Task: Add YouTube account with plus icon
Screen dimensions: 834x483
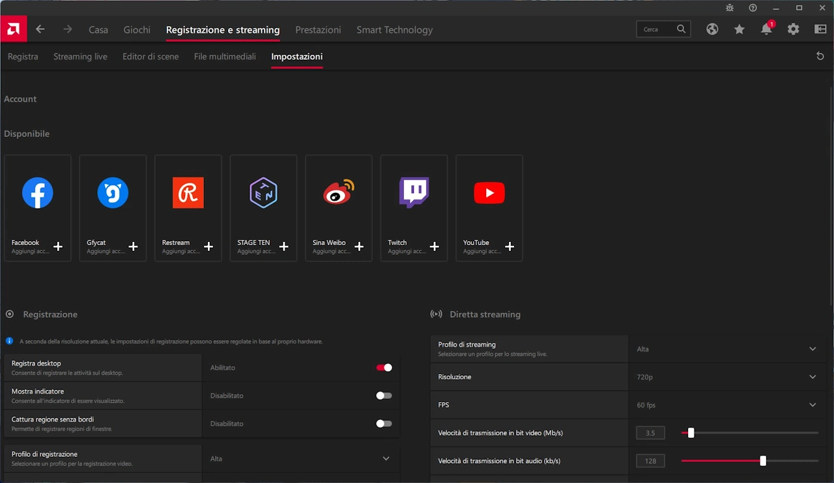Action: (510, 246)
